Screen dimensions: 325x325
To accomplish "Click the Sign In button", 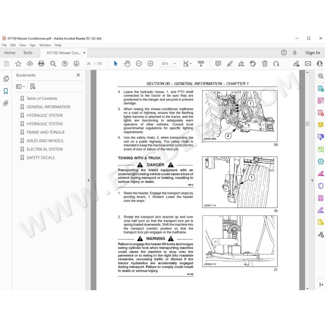I will tap(312, 52).
